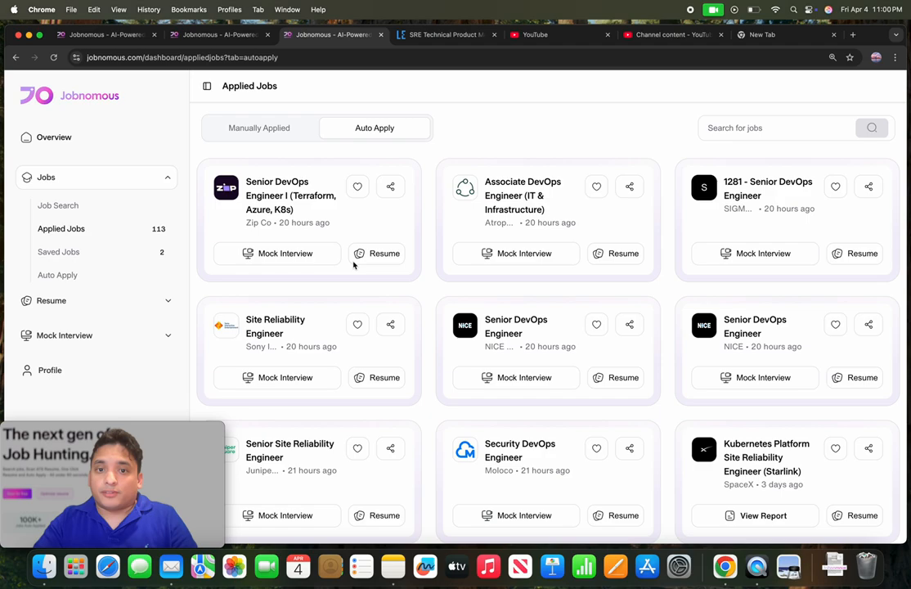The width and height of the screenshot is (911, 589).
Task: Share the NICE job posted by "NICE ..."
Action: click(629, 325)
